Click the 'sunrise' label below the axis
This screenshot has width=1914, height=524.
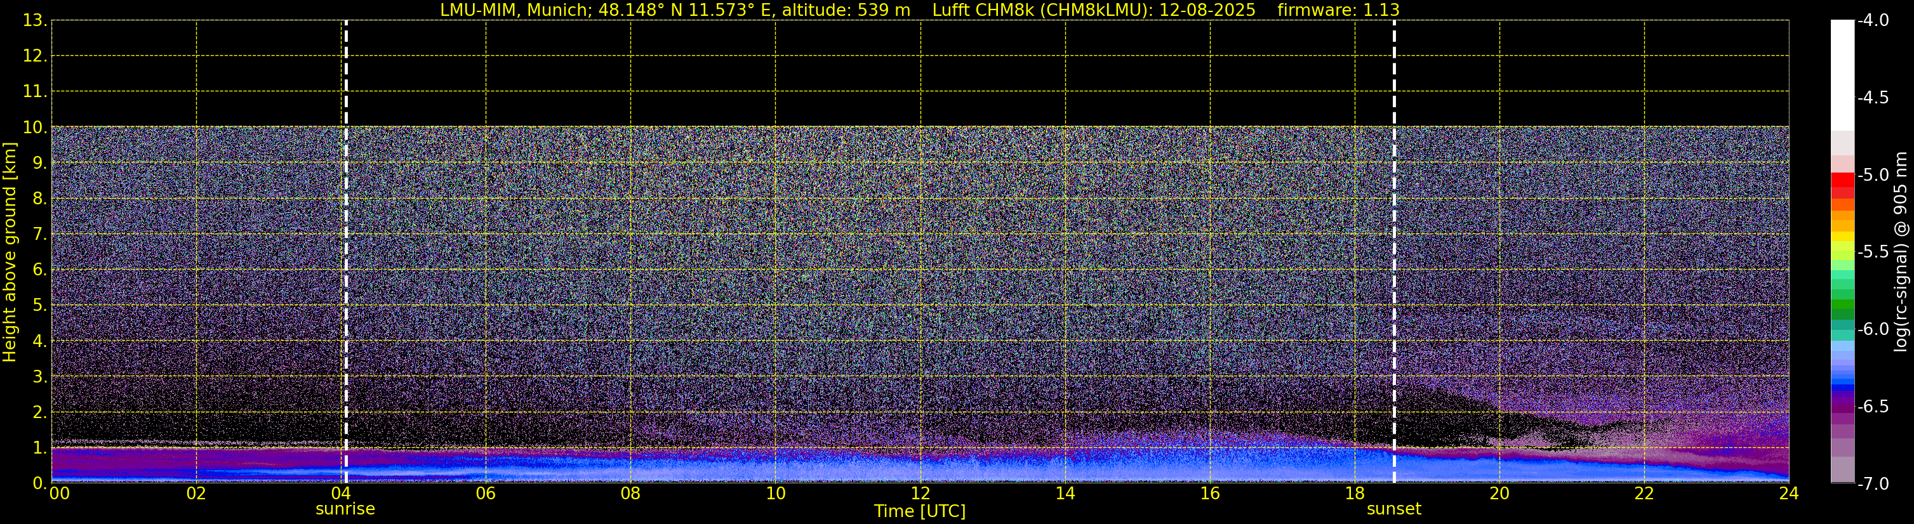coord(345,509)
